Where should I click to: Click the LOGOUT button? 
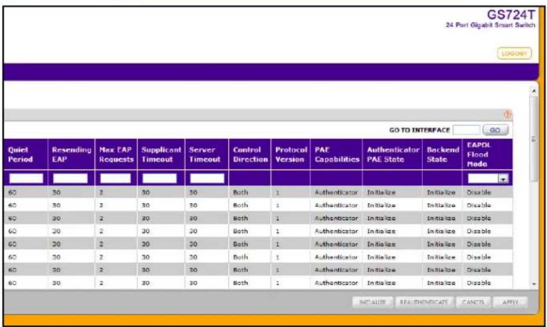(x=514, y=53)
